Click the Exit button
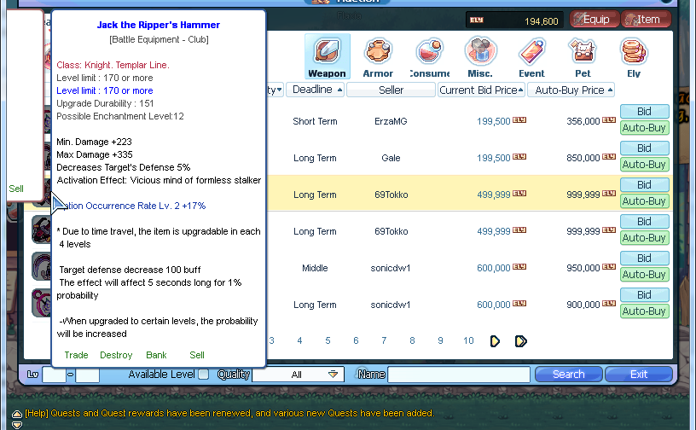 coord(639,374)
